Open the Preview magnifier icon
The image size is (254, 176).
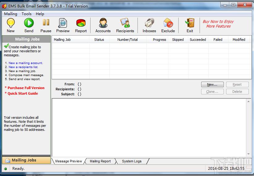click(62, 23)
